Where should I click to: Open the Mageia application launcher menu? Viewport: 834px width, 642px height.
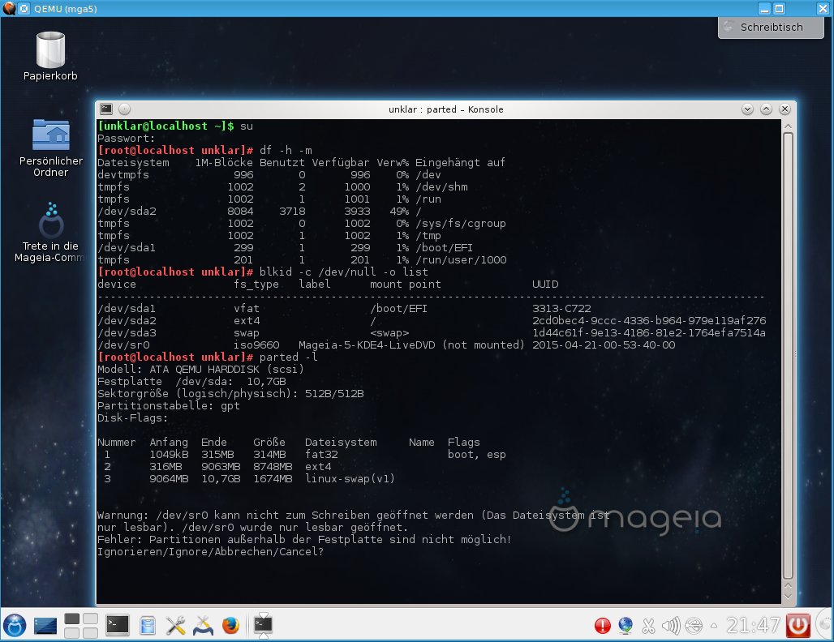(15, 625)
